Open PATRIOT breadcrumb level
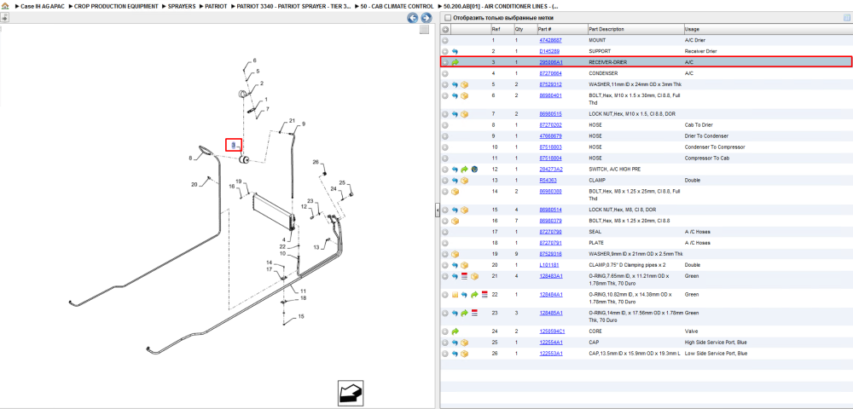This screenshot has height=409, width=853. (x=216, y=7)
